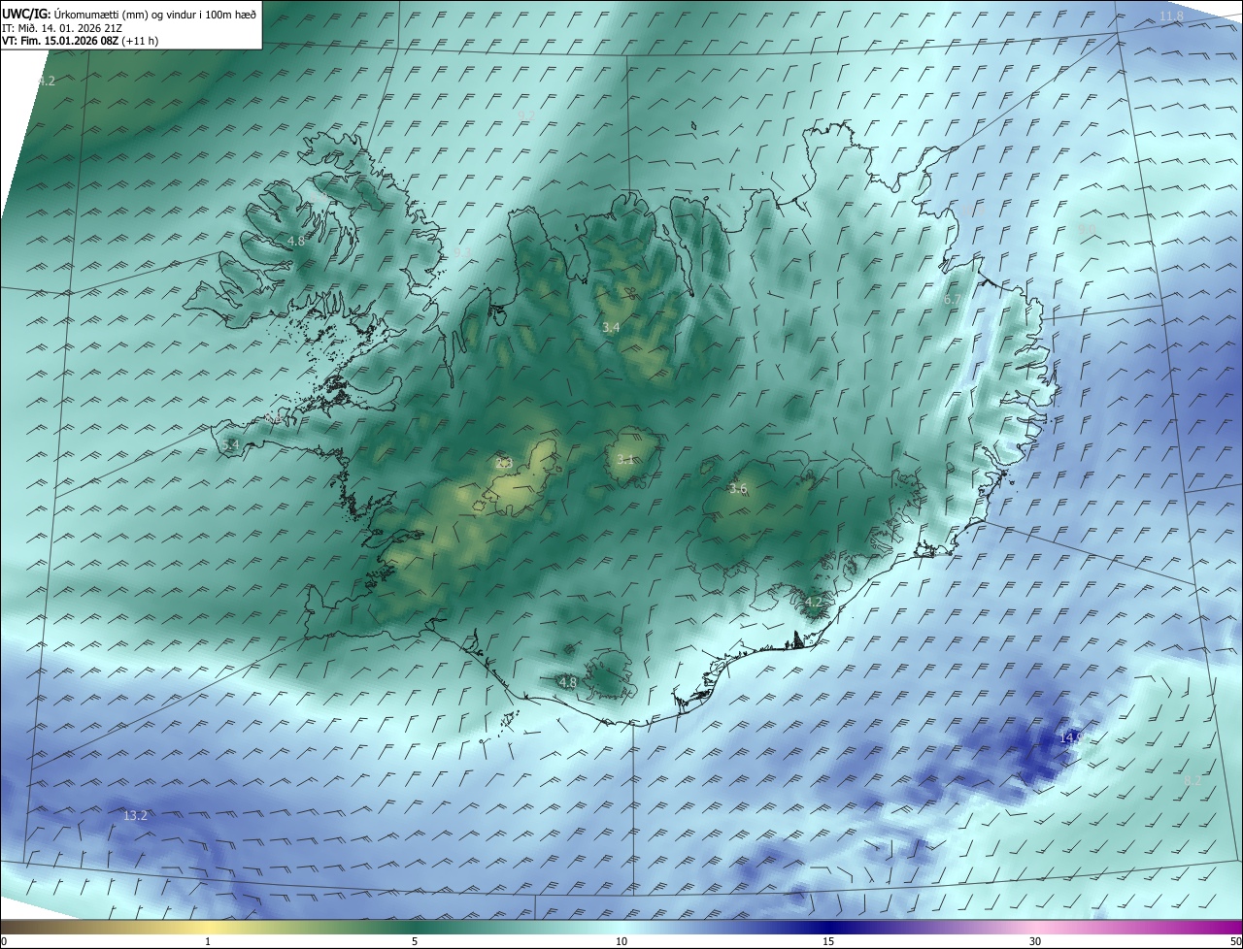Click the 10 tick on the color scale
The width and height of the screenshot is (1243, 949).
pos(621,941)
